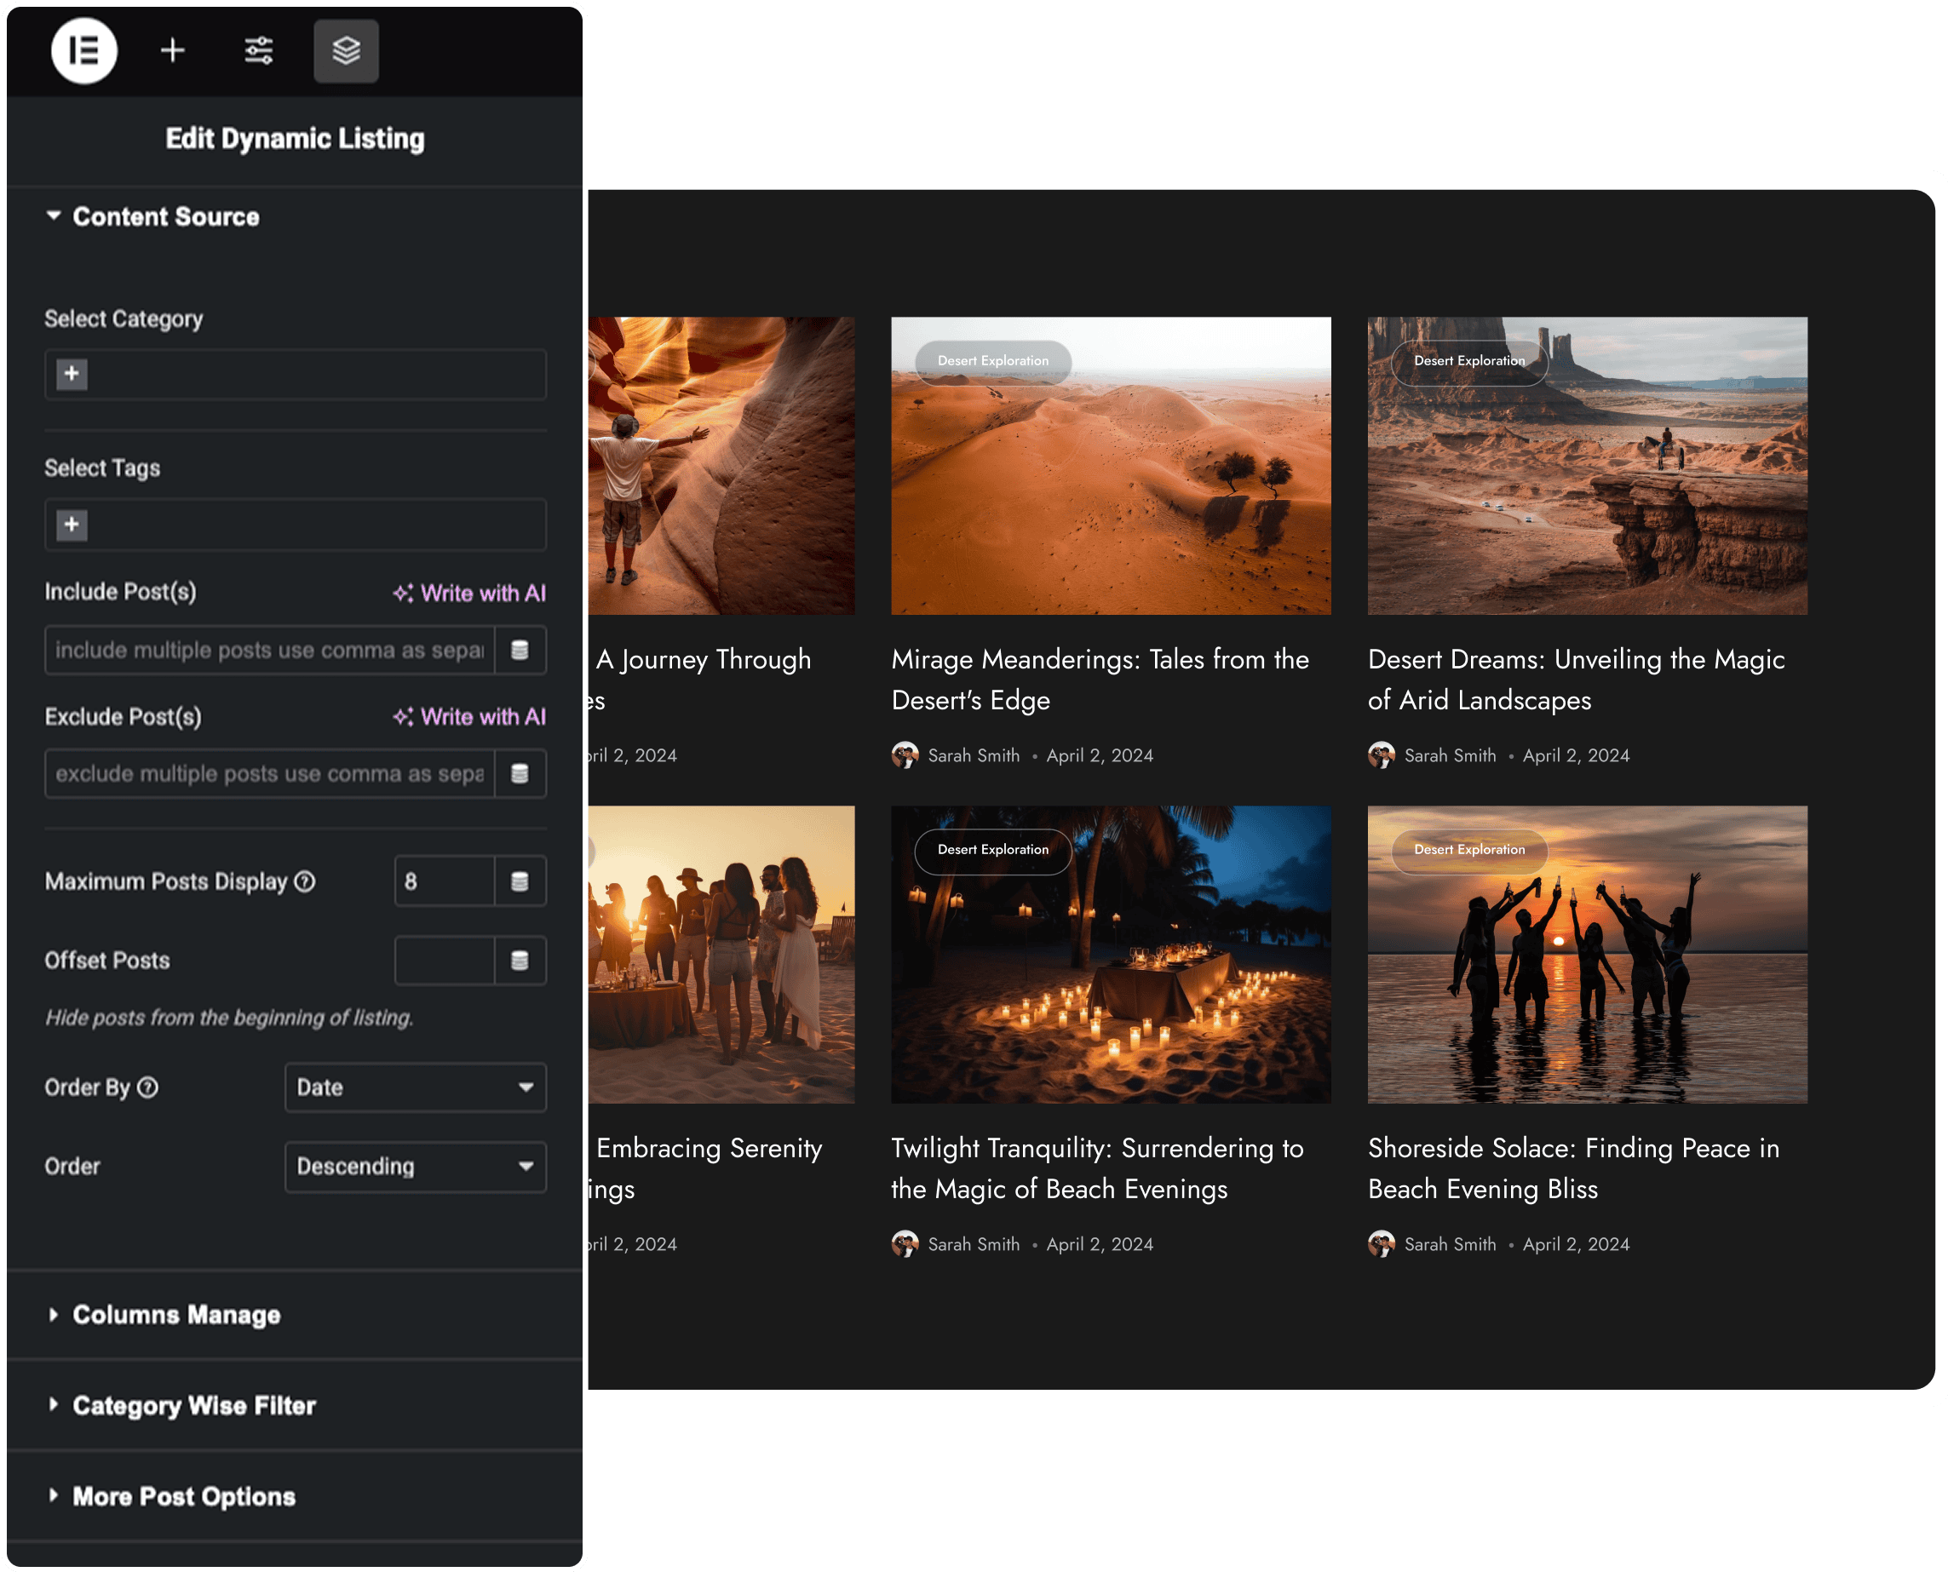The image size is (1948, 1572).
Task: Open the Mirage Meanderings post thumbnail
Action: [x=1111, y=466]
